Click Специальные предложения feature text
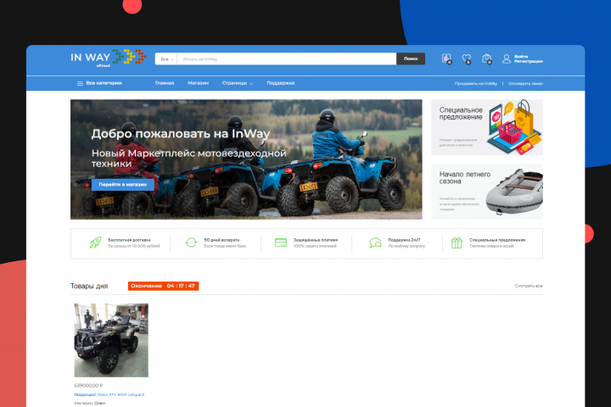611x407 pixels. [497, 240]
